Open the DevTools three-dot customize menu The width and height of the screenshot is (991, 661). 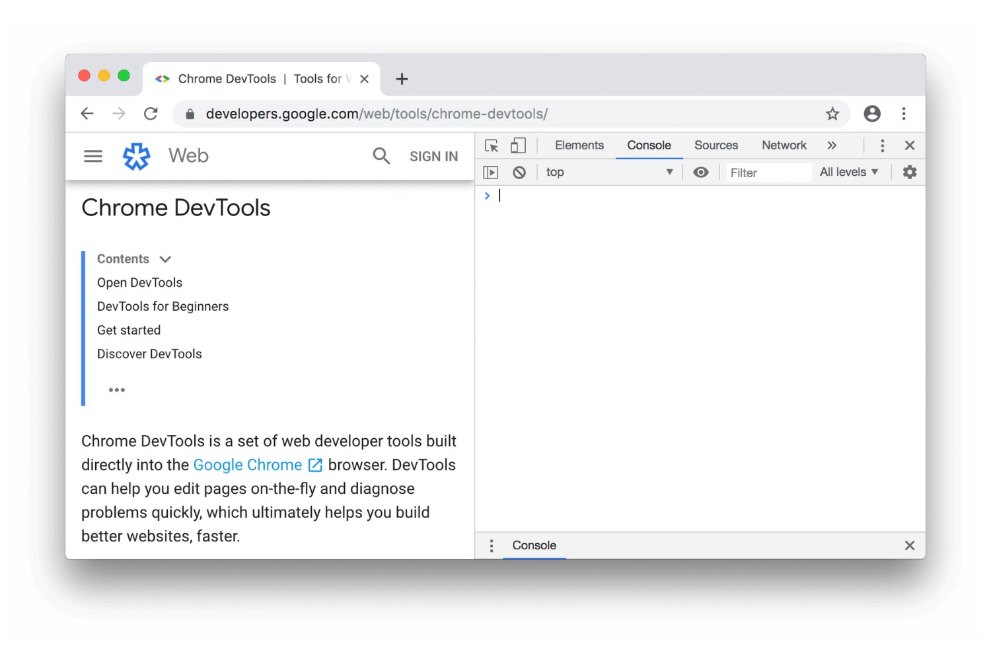[x=882, y=145]
